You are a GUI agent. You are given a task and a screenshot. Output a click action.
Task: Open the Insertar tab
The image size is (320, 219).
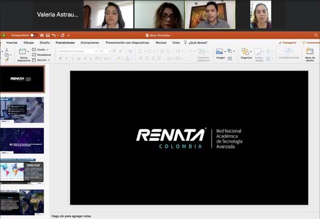(12, 43)
